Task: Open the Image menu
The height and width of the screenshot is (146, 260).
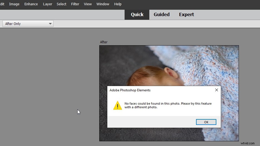Action: [14, 4]
